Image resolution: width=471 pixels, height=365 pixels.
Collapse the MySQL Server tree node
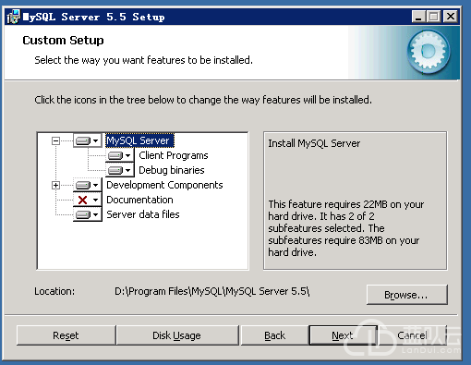pos(55,141)
